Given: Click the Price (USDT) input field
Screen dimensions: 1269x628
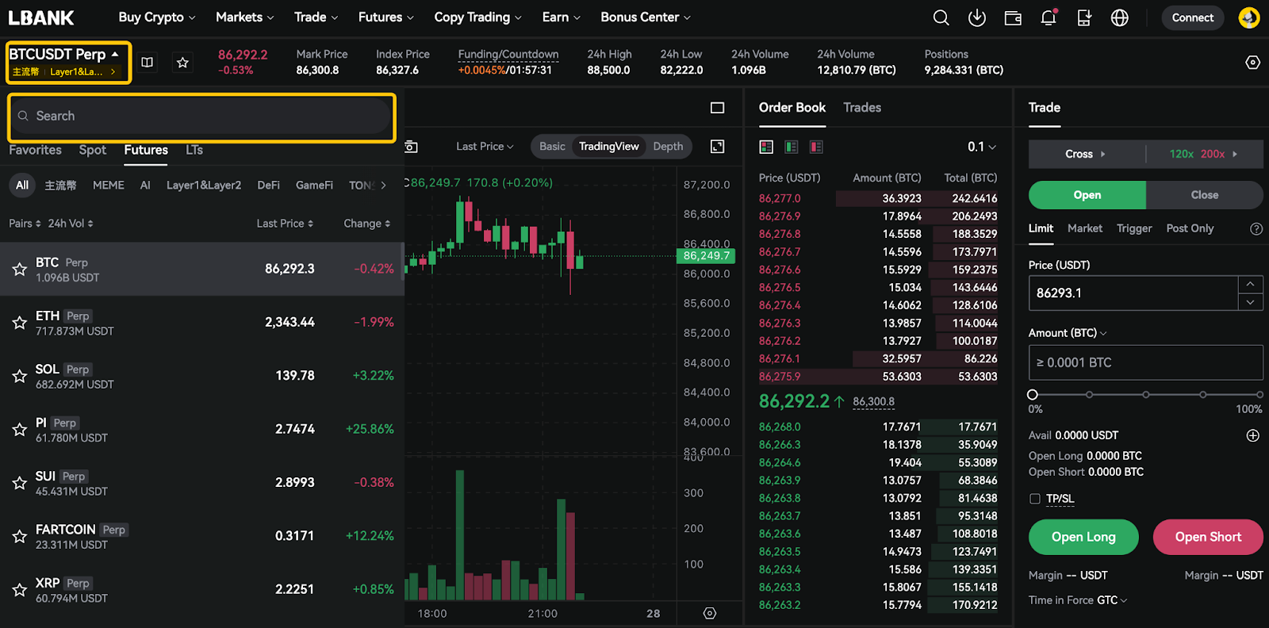Looking at the screenshot, I should pos(1133,293).
